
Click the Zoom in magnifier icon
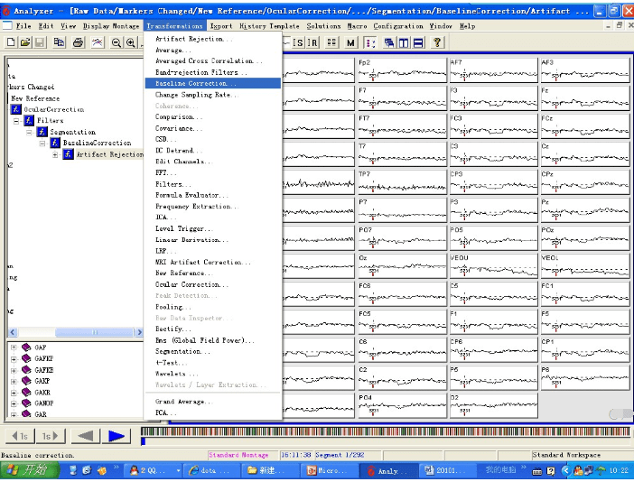[x=131, y=42]
